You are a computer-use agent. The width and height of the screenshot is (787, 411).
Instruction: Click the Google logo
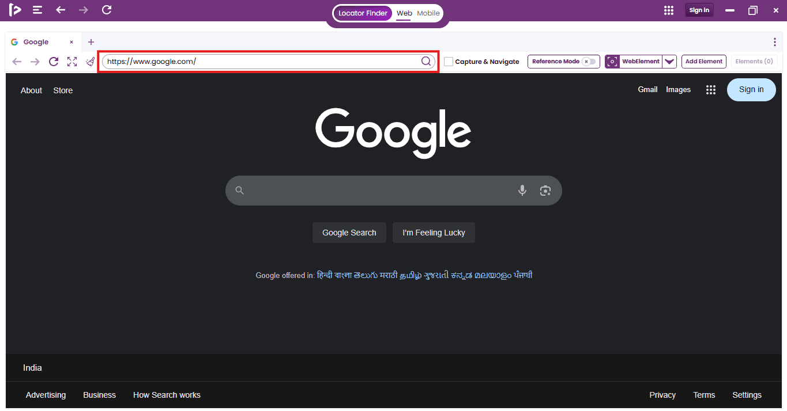click(393, 132)
